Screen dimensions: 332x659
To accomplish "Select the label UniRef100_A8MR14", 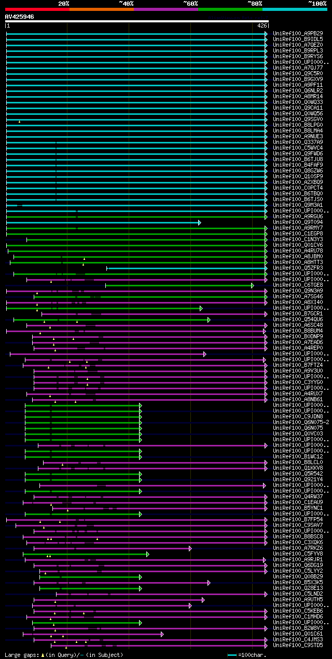I will click(298, 97).
